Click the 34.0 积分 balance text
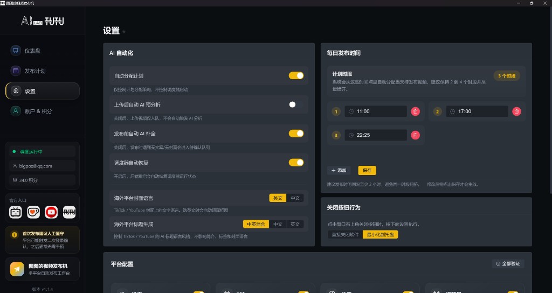552x293 pixels. point(28,180)
